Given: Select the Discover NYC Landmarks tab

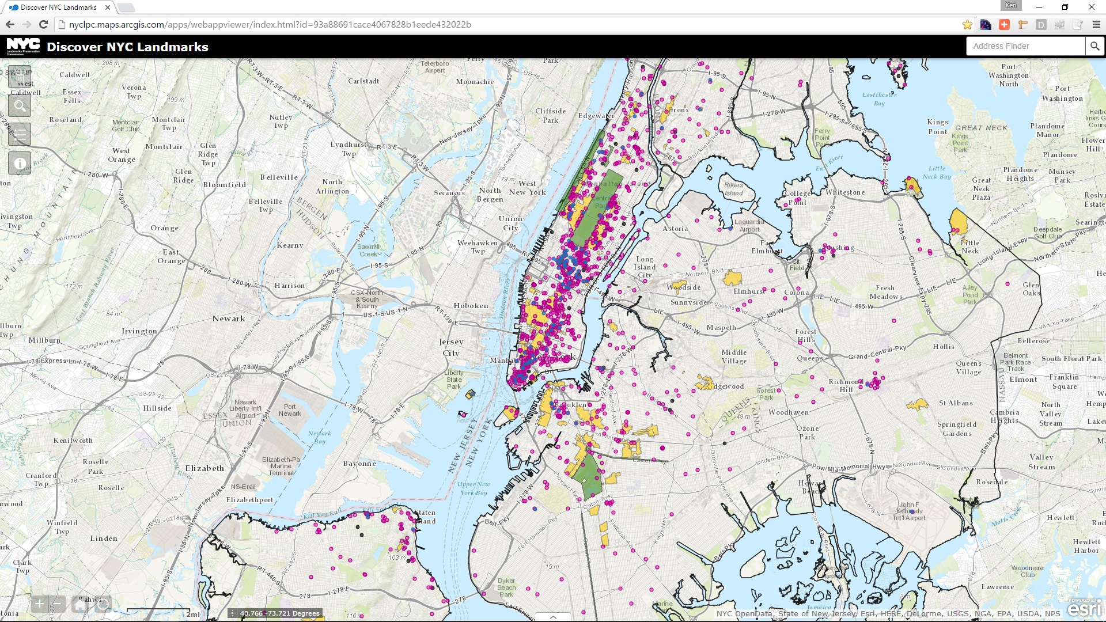Looking at the screenshot, I should point(59,7).
